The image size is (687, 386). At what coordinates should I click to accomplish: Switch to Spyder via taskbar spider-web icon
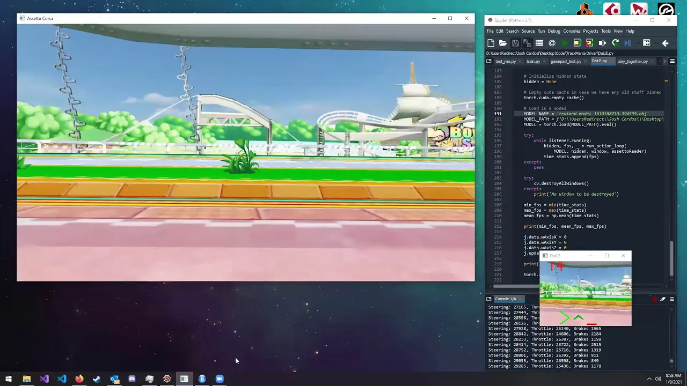pyautogui.click(x=167, y=379)
